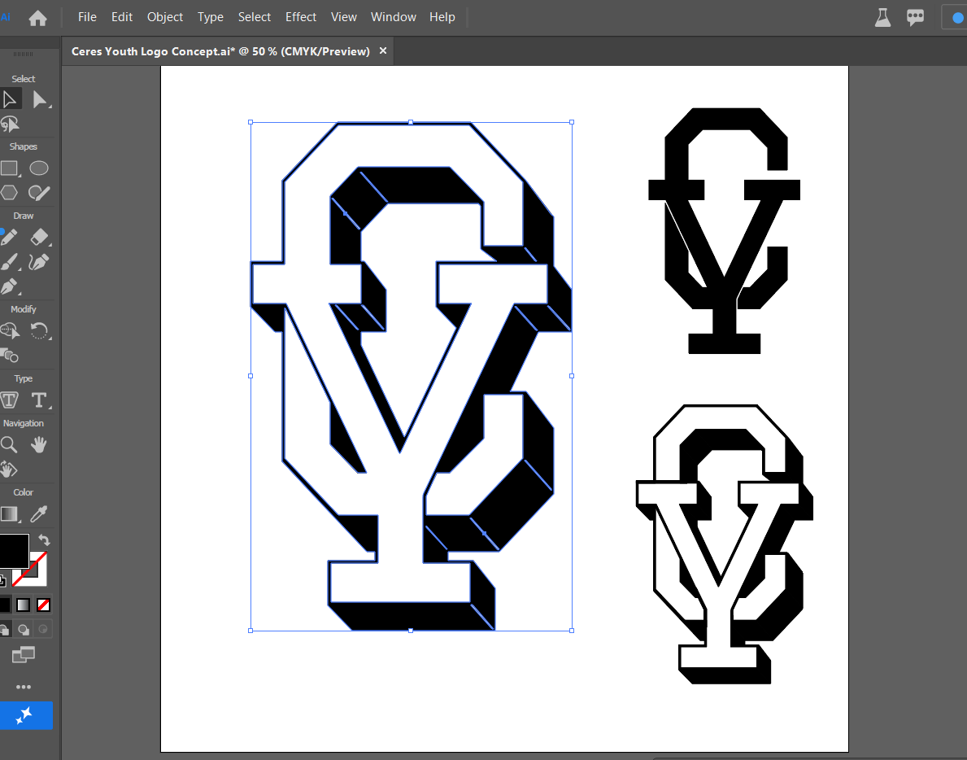Go to the Home screen
The height and width of the screenshot is (760, 967).
37,18
